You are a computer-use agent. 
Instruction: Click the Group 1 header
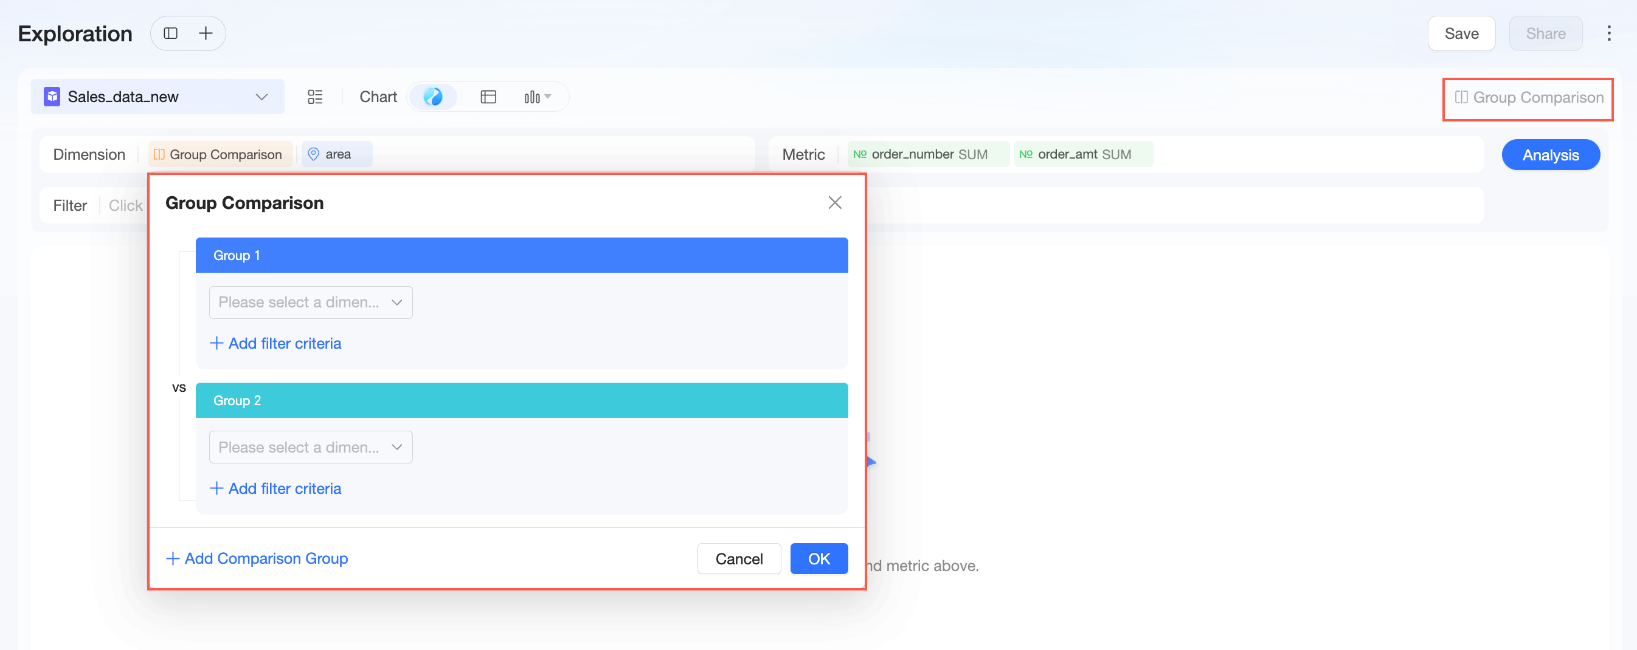[x=521, y=255]
